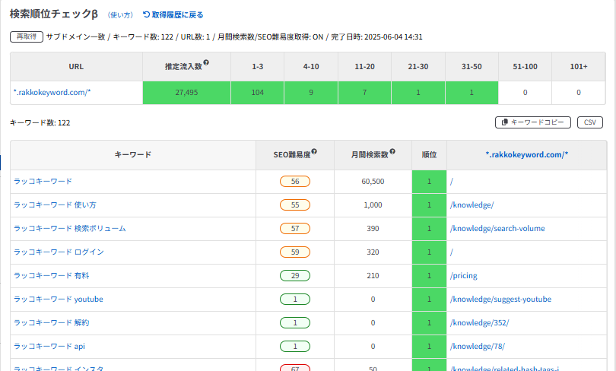Click the 104 cell under 1-3
This screenshot has width=616, height=371.
[x=257, y=93]
